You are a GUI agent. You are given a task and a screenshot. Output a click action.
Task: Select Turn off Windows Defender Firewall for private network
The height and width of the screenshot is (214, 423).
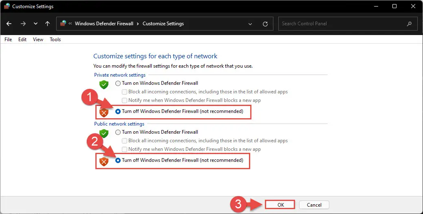118,111
